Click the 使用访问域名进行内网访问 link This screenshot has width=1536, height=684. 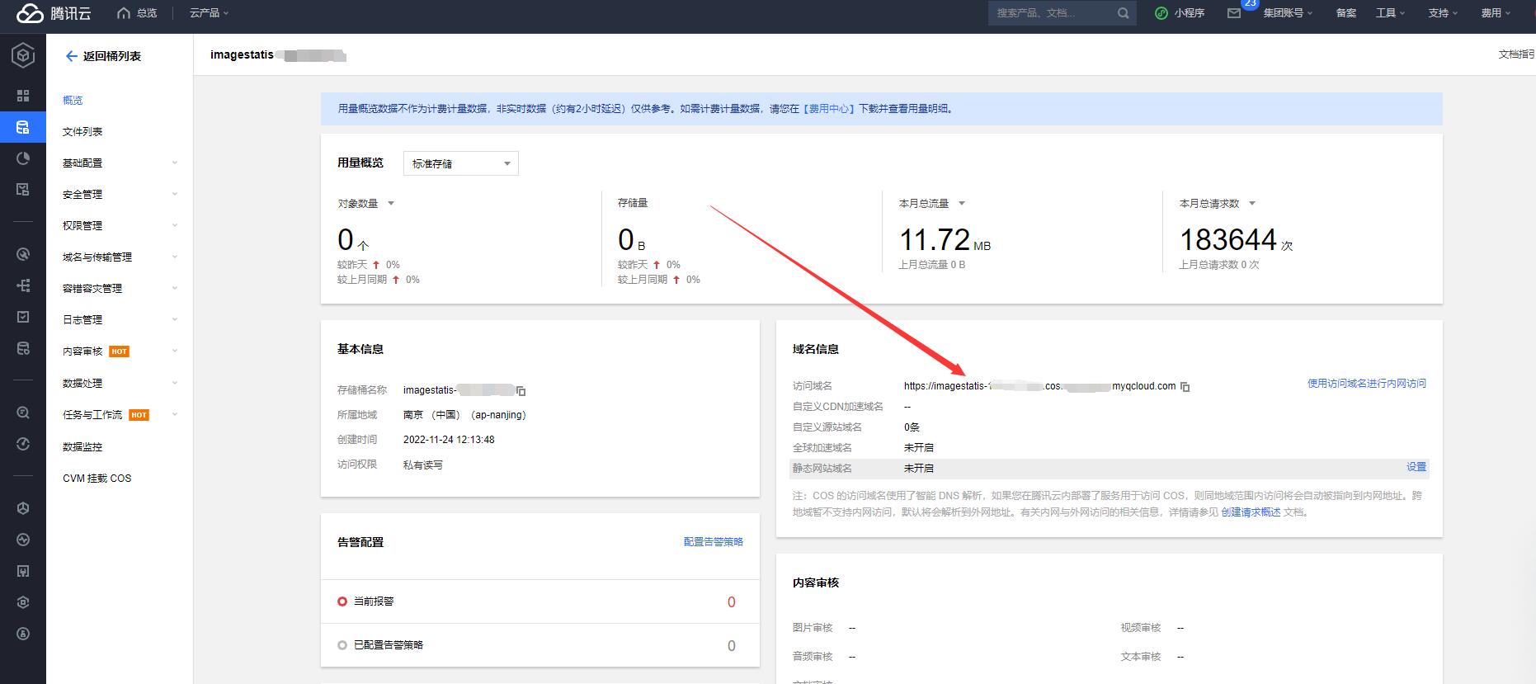[x=1367, y=384]
